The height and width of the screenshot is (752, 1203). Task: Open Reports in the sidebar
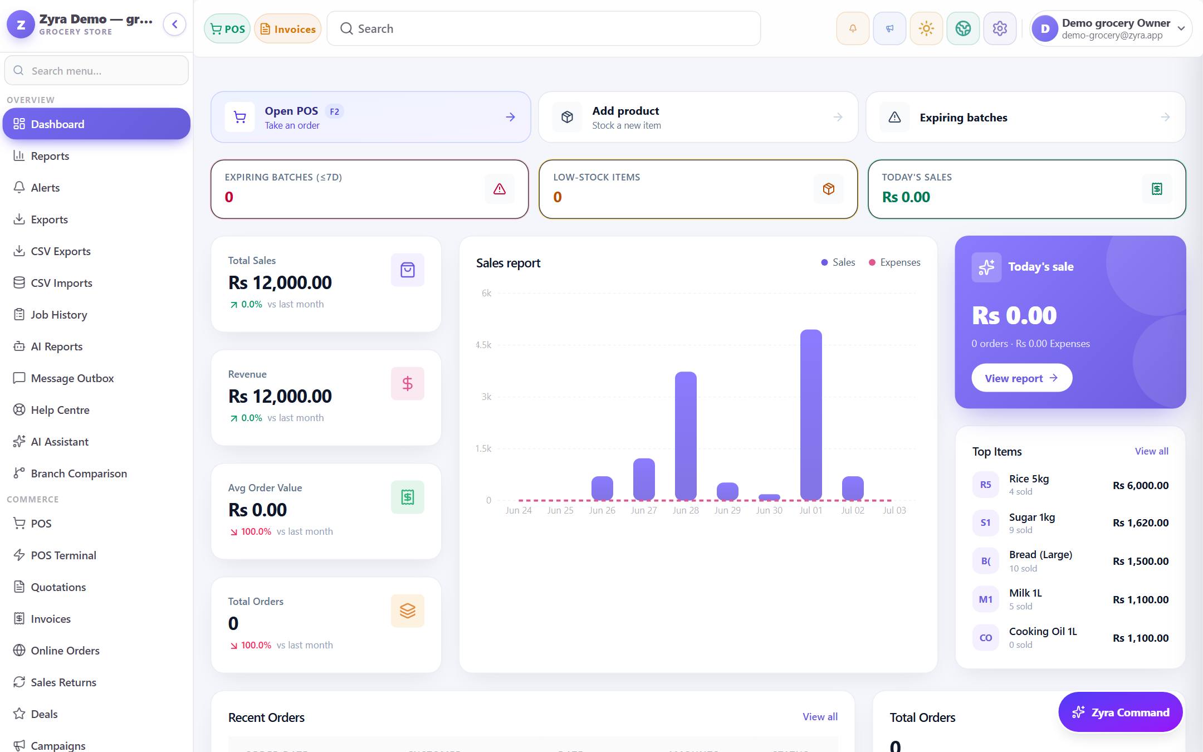coord(96,156)
